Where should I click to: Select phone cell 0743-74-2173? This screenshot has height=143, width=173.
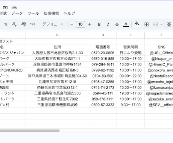[x=103, y=87]
